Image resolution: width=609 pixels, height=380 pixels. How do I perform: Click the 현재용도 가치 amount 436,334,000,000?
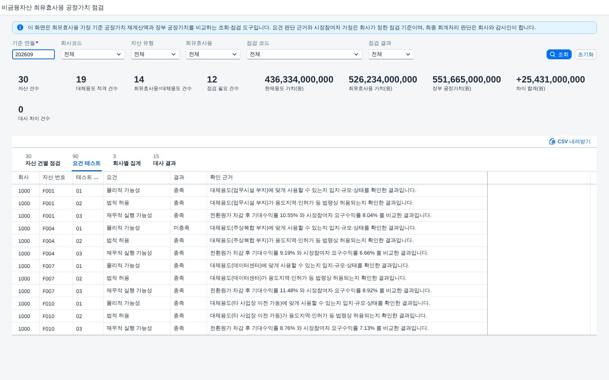(299, 79)
